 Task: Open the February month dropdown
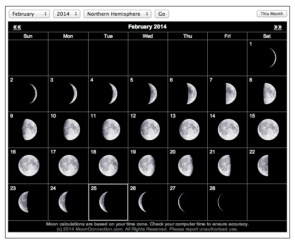pyautogui.click(x=29, y=14)
